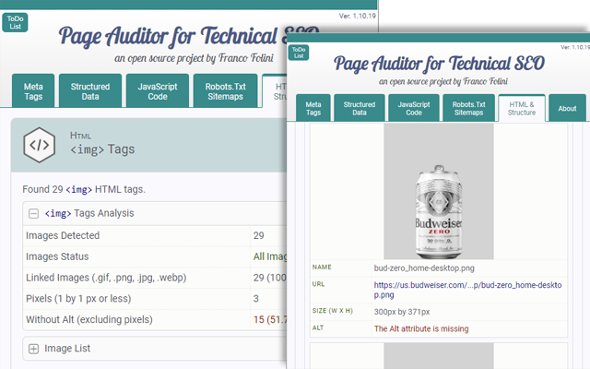
Task: Click 'Linked Images (.gif, .png, .jpg, .webp)' label
Action: 106,278
